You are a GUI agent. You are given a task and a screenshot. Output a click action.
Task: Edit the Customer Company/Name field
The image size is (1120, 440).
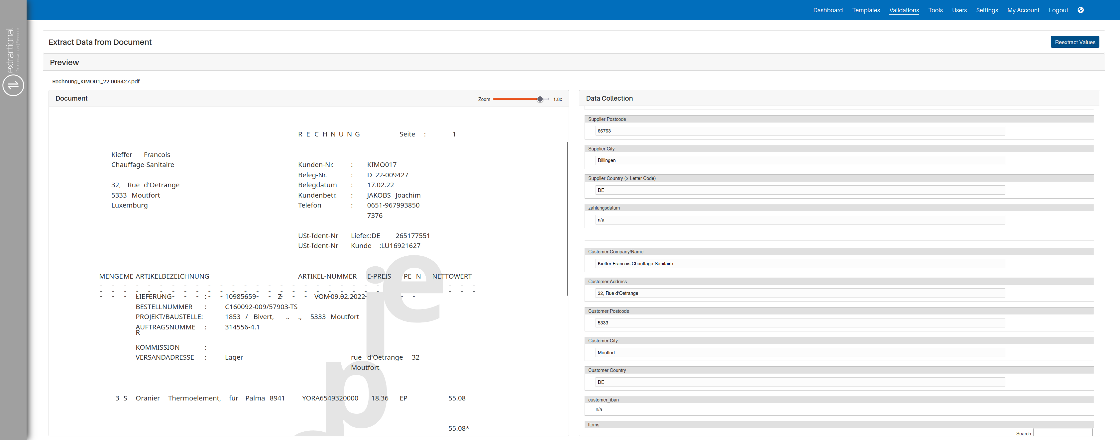pos(800,264)
